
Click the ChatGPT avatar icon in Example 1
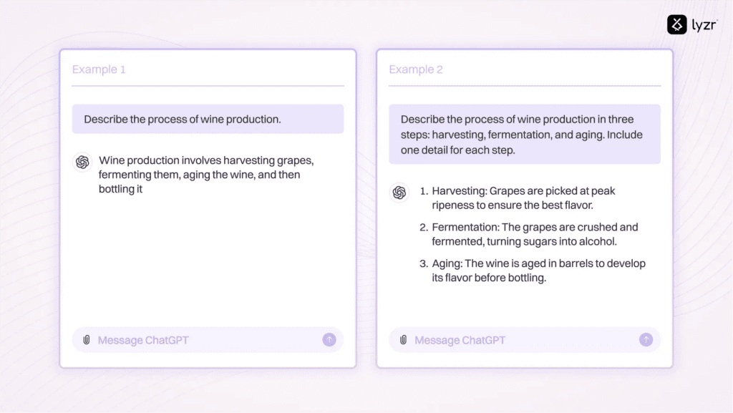tap(82, 162)
